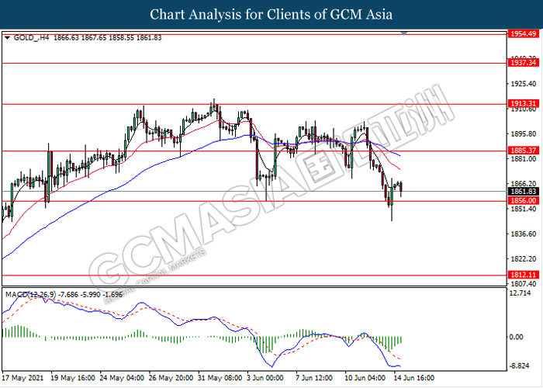Click the 1807.40 price axis value
This screenshot has height=388, width=543.
(x=524, y=284)
